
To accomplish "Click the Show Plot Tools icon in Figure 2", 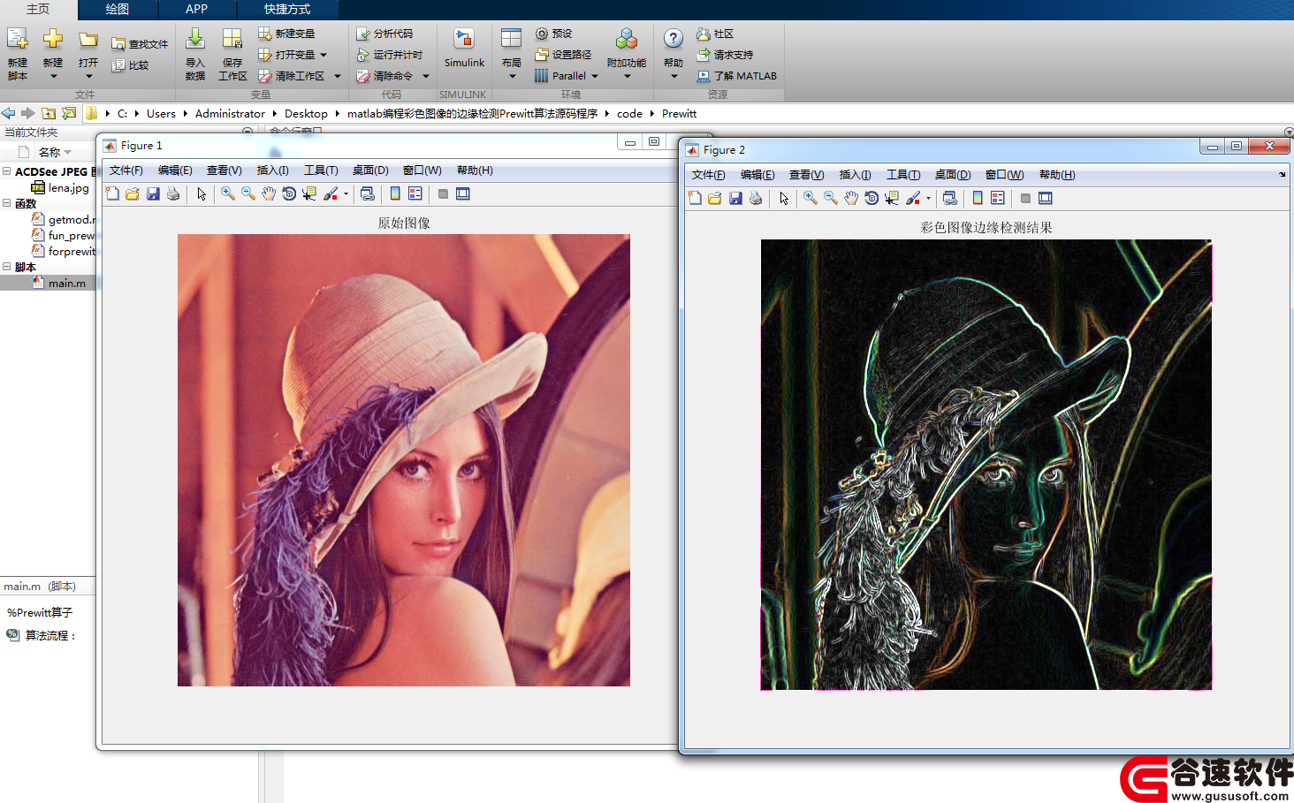I will point(1046,198).
